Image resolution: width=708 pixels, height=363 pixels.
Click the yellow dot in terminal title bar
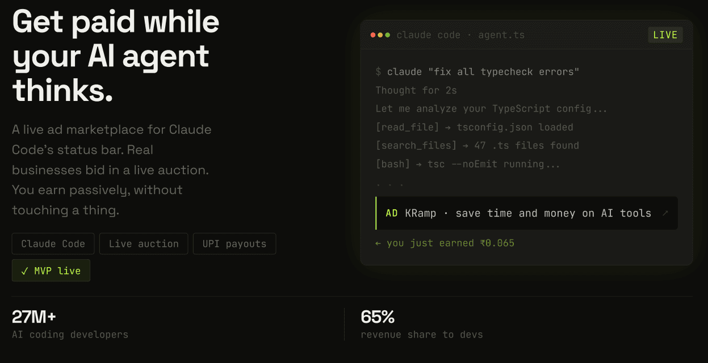coord(380,35)
